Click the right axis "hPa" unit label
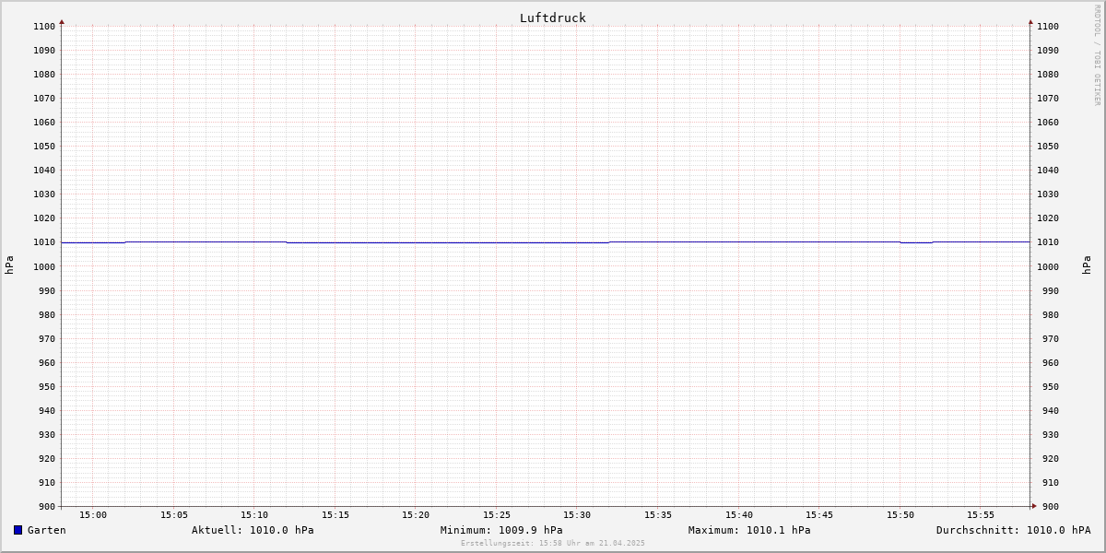1106x553 pixels. point(1087,265)
